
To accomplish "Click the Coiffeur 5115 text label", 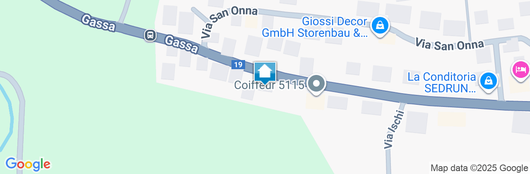I will (270, 85).
